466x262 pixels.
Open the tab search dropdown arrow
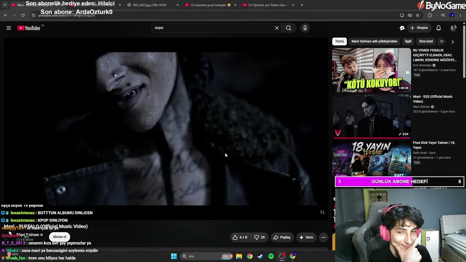(5, 5)
